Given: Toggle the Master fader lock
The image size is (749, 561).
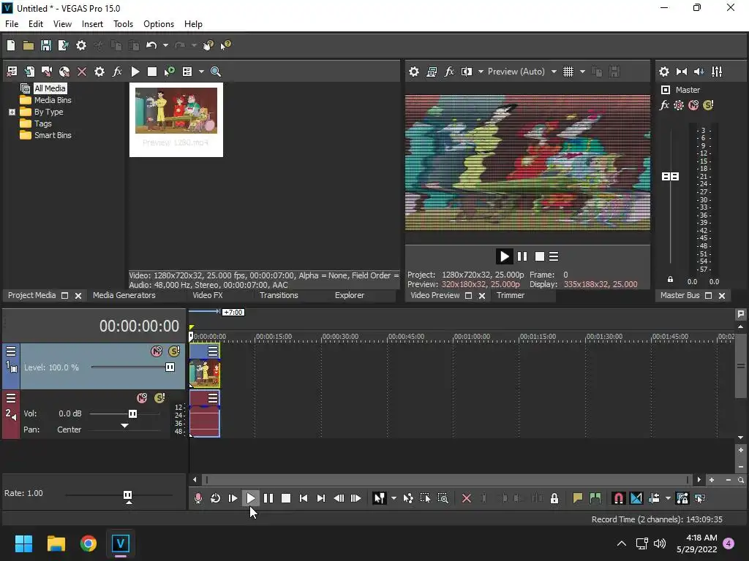Looking at the screenshot, I should [x=670, y=279].
